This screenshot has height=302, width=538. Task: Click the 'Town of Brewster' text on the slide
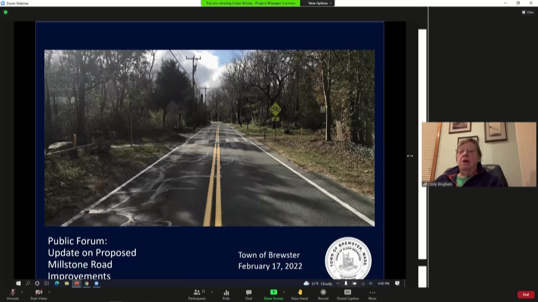point(269,255)
